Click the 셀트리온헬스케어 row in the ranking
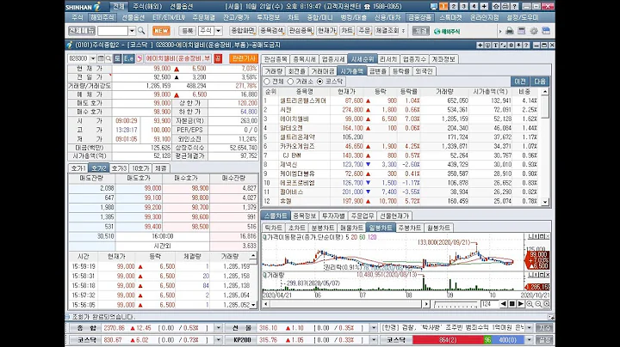The width and height of the screenshot is (620, 347). point(400,100)
